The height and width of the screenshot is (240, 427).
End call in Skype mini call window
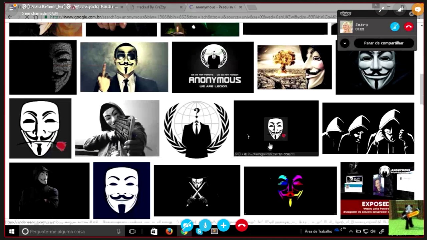[x=409, y=27]
